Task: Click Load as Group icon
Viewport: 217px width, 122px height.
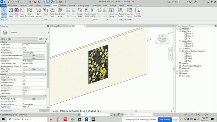Action: (x=130, y=13)
